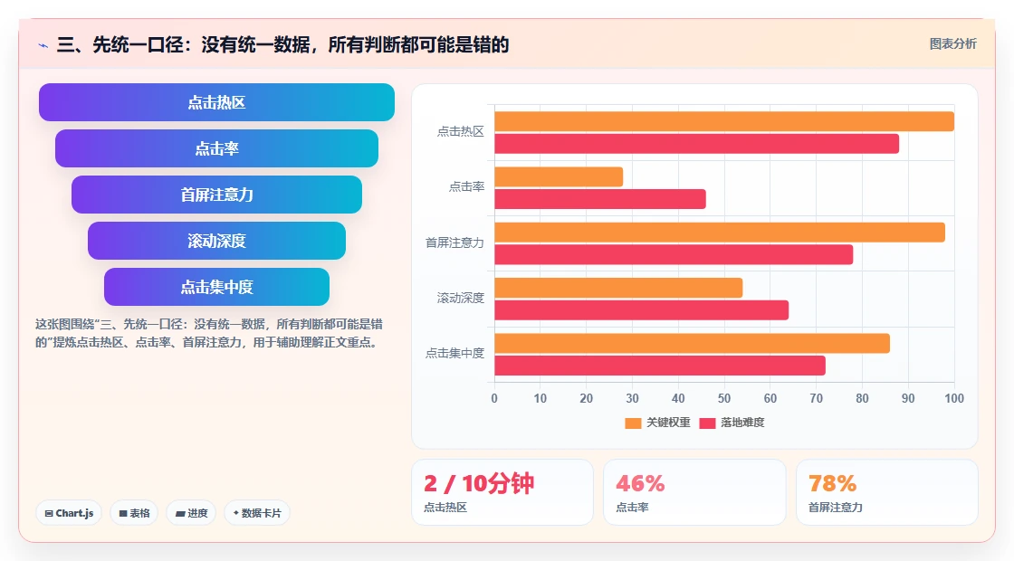Click the 点击热区 axis label in chart
Image resolution: width=1014 pixels, height=561 pixels.
pos(461,132)
